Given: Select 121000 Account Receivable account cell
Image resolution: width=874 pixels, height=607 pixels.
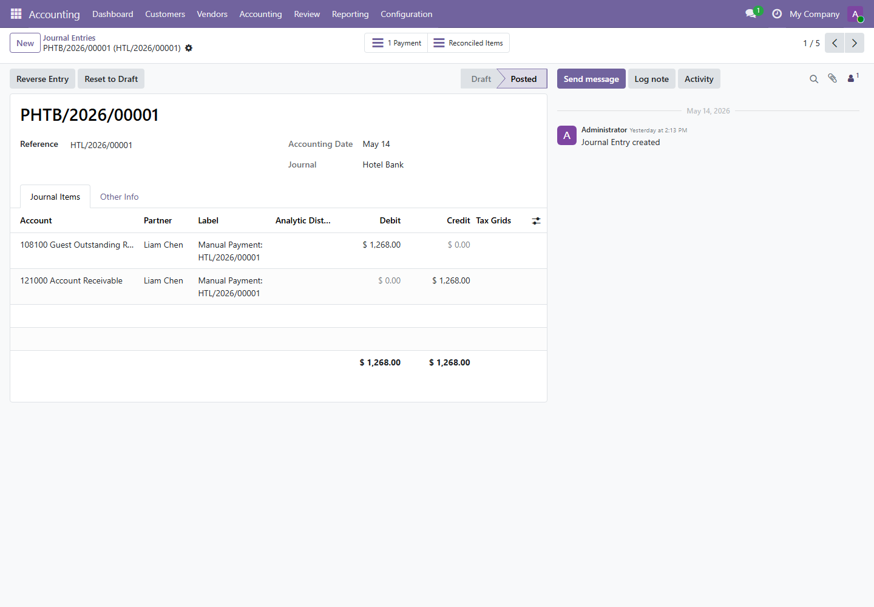Looking at the screenshot, I should pyautogui.click(x=72, y=280).
